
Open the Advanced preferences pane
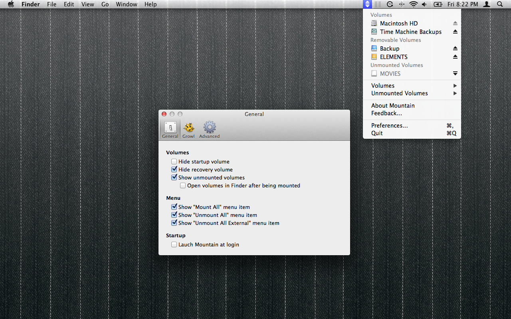coord(210,130)
